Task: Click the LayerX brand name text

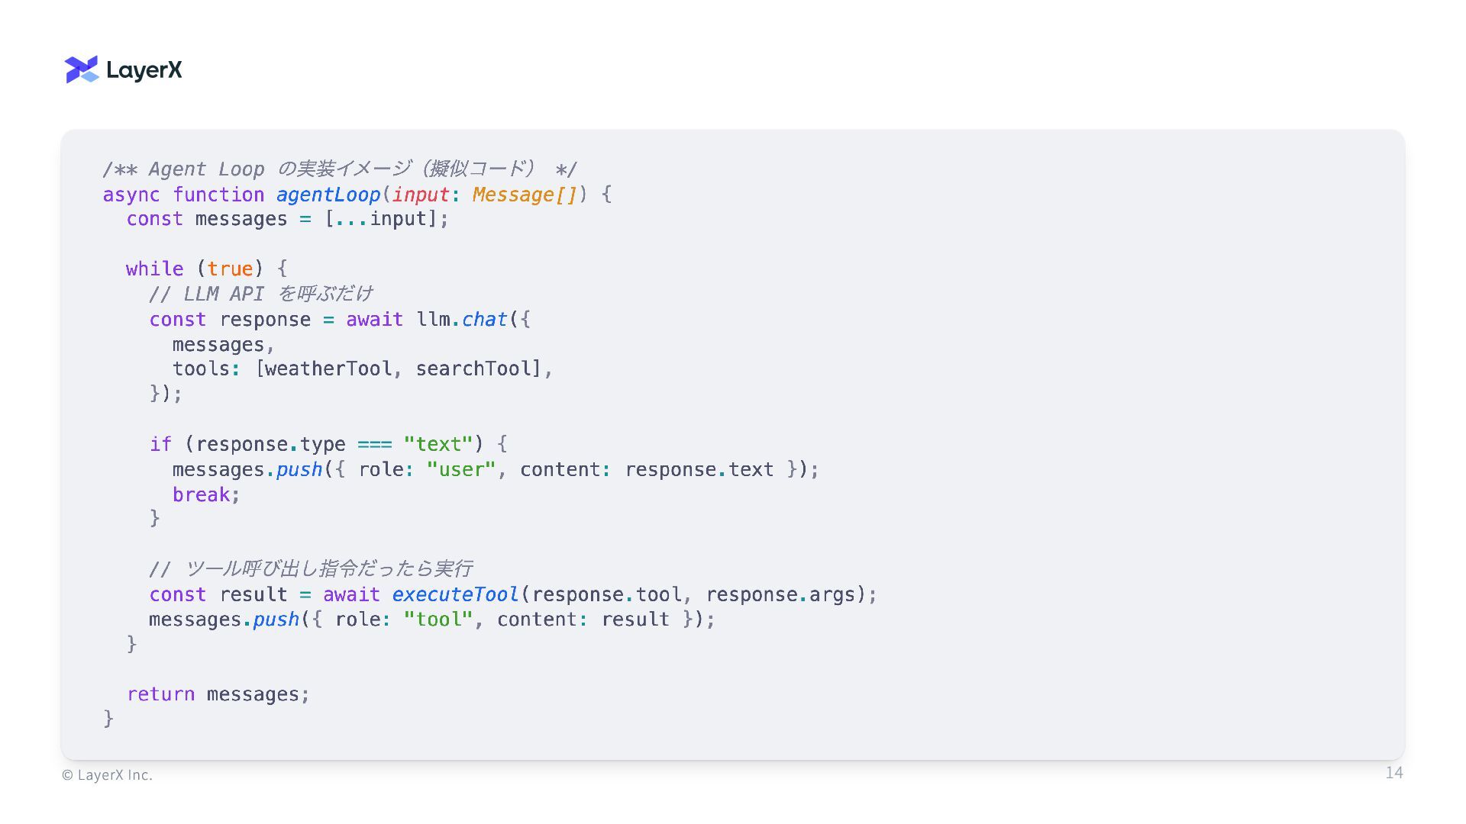Action: click(144, 70)
